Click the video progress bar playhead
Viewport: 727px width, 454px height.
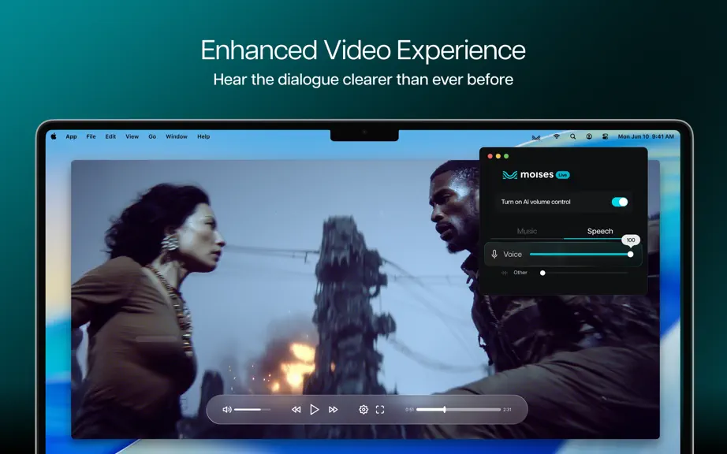pyautogui.click(x=444, y=410)
